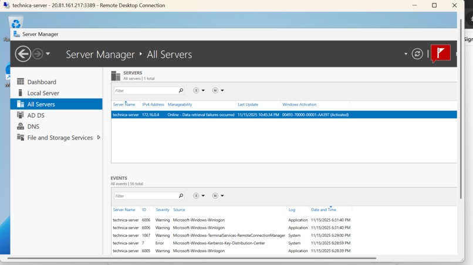
Task: Go back using the back arrow button
Action: pos(23,54)
